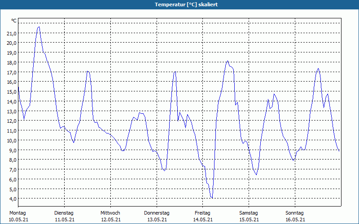Screen dimensions: 359x224
Task: Click the 17,0 temperature axis label
Action: click(x=12, y=73)
